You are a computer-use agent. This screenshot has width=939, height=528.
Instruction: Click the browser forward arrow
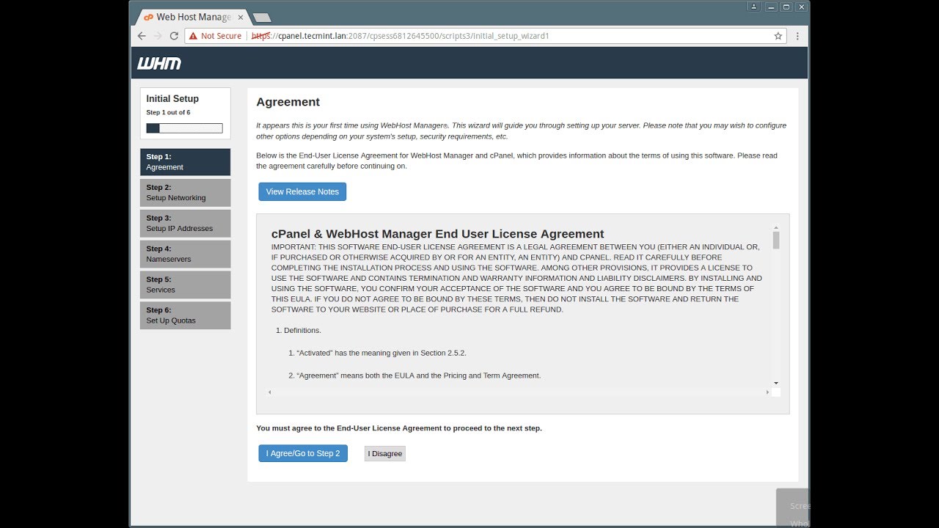(x=157, y=35)
